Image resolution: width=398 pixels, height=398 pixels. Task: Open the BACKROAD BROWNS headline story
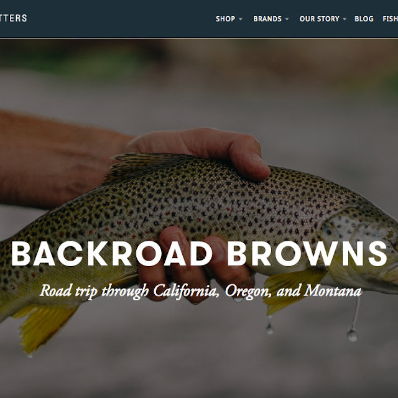(199, 254)
